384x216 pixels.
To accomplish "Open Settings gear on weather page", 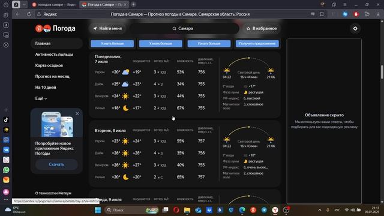I will (x=355, y=29).
